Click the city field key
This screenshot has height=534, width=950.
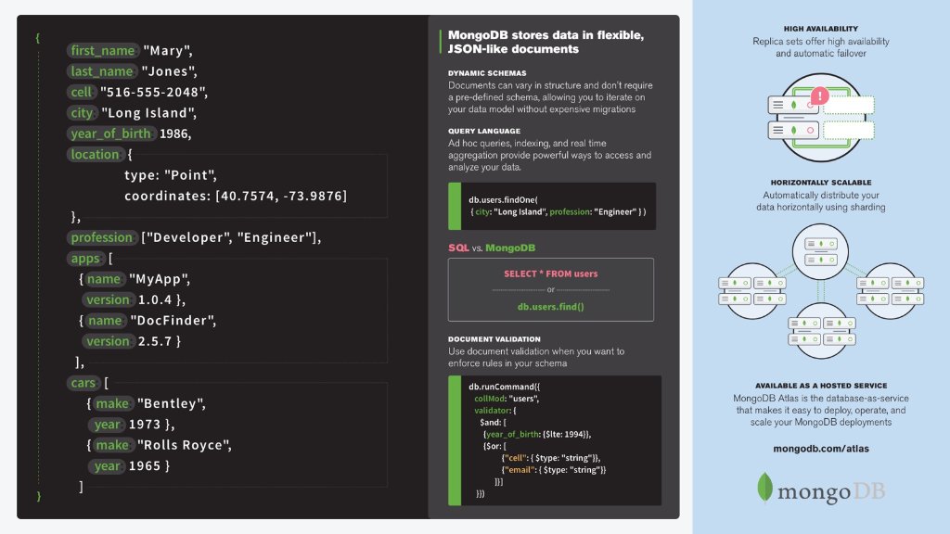click(x=82, y=112)
